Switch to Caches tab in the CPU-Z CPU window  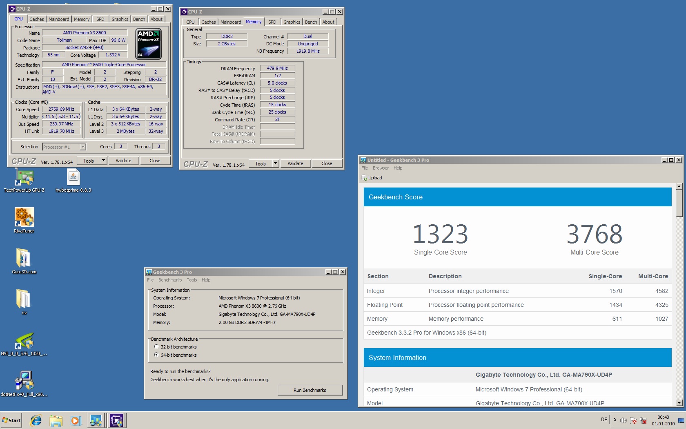[36, 19]
